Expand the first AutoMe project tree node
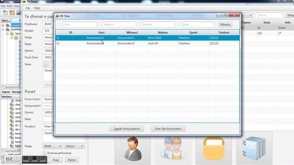 click(3, 25)
